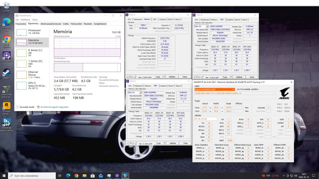Open Az Erőforrás-figyelő megnyitása link

(55, 107)
